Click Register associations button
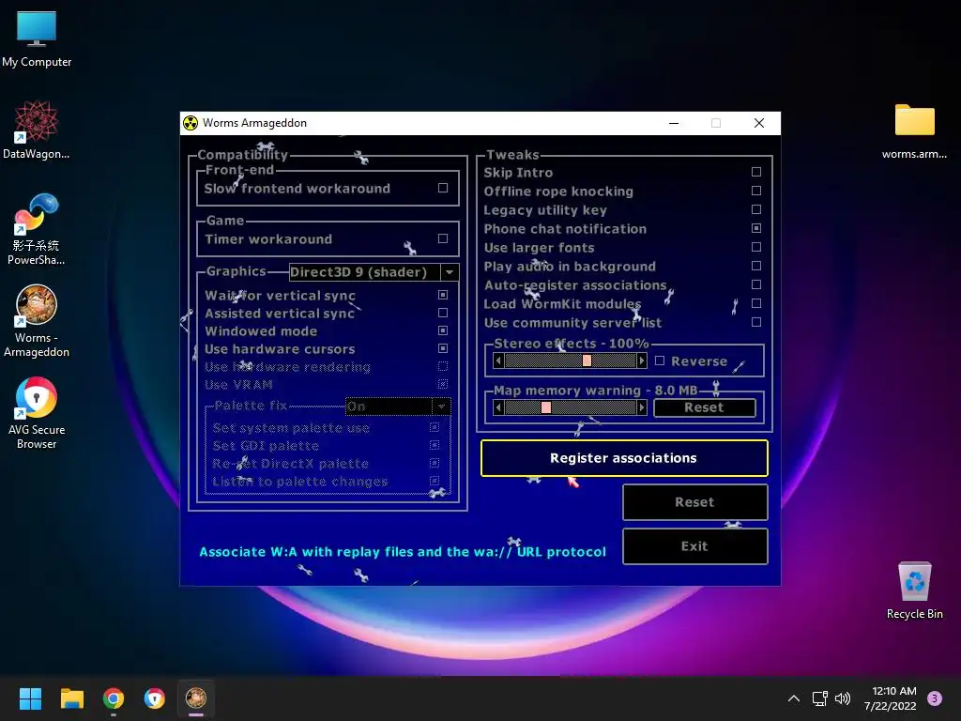 click(624, 458)
